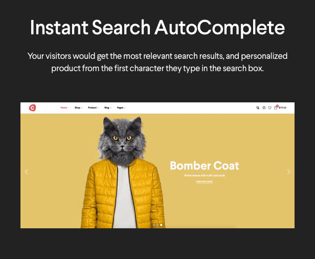Open the Pages menu

click(x=121, y=108)
